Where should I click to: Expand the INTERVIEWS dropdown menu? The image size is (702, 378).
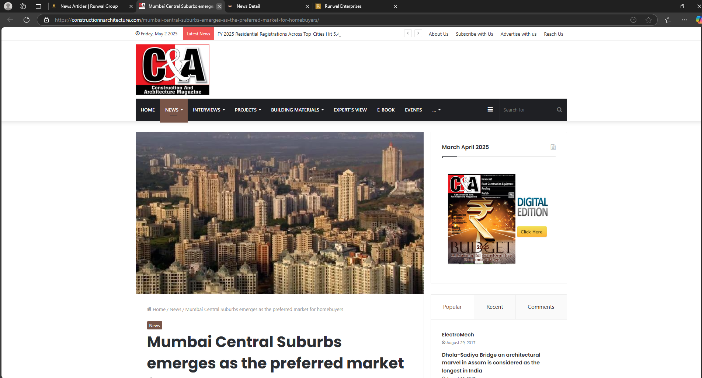click(209, 110)
